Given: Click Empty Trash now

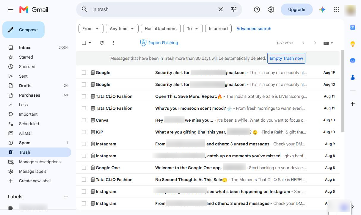Looking at the screenshot, I should (x=286, y=58).
